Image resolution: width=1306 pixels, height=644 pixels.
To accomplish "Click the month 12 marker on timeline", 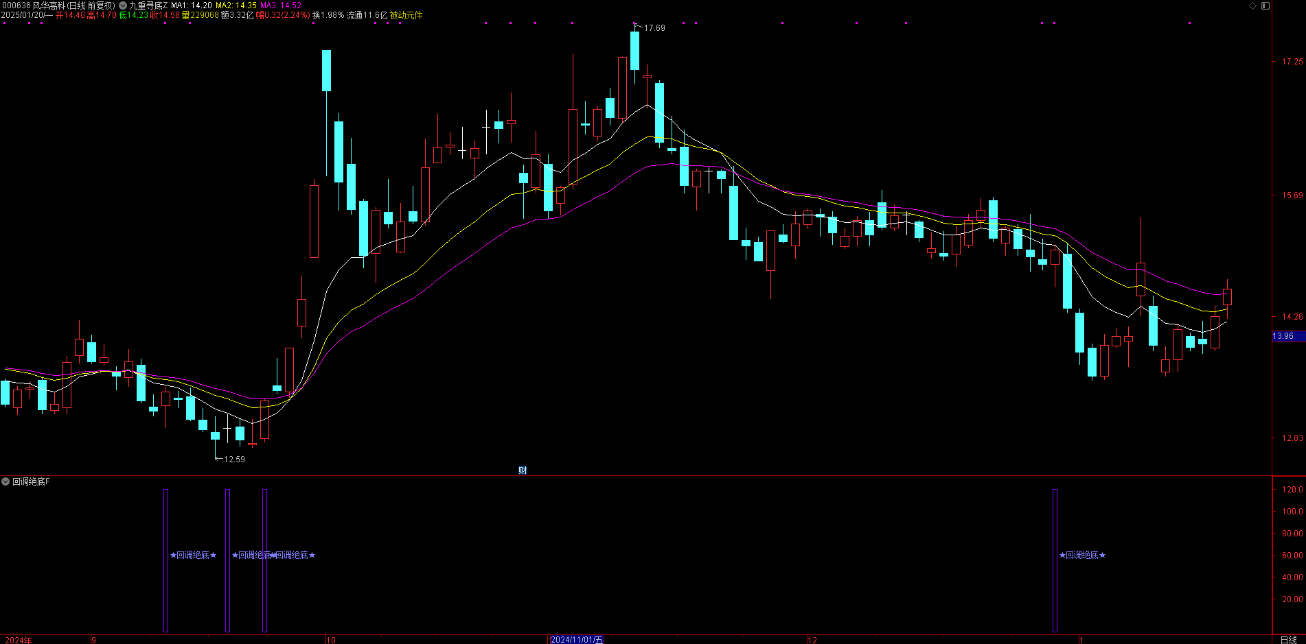I will pyautogui.click(x=812, y=640).
